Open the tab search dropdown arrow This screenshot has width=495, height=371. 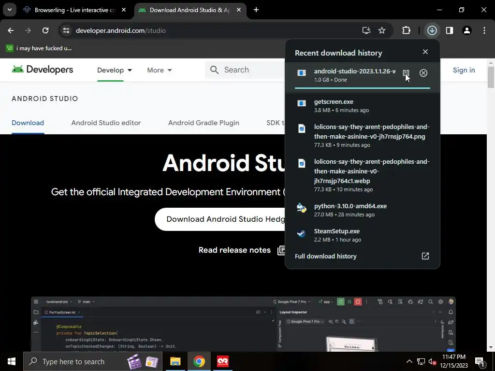coord(10,10)
